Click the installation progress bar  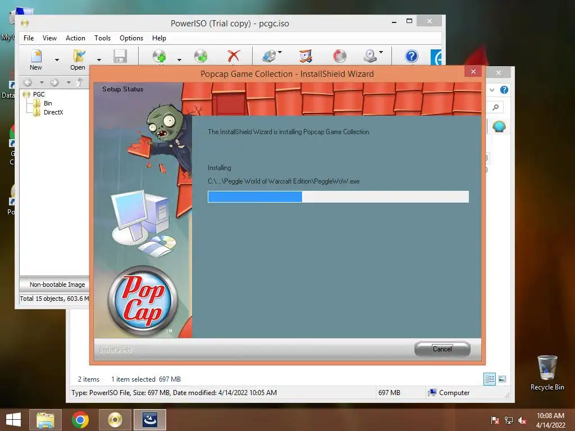pyautogui.click(x=338, y=197)
